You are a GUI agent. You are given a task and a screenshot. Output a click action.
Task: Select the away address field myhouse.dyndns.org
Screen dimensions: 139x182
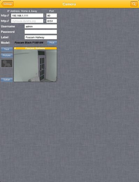tap(27, 21)
